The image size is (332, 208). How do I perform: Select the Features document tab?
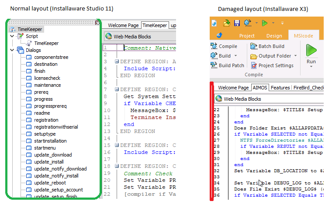pyautogui.click(x=280, y=88)
